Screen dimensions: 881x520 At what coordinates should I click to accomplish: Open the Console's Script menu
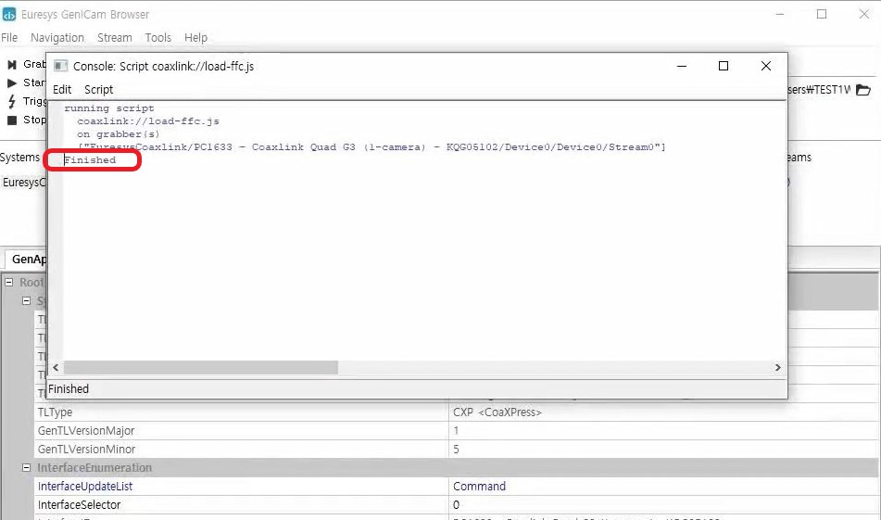98,90
